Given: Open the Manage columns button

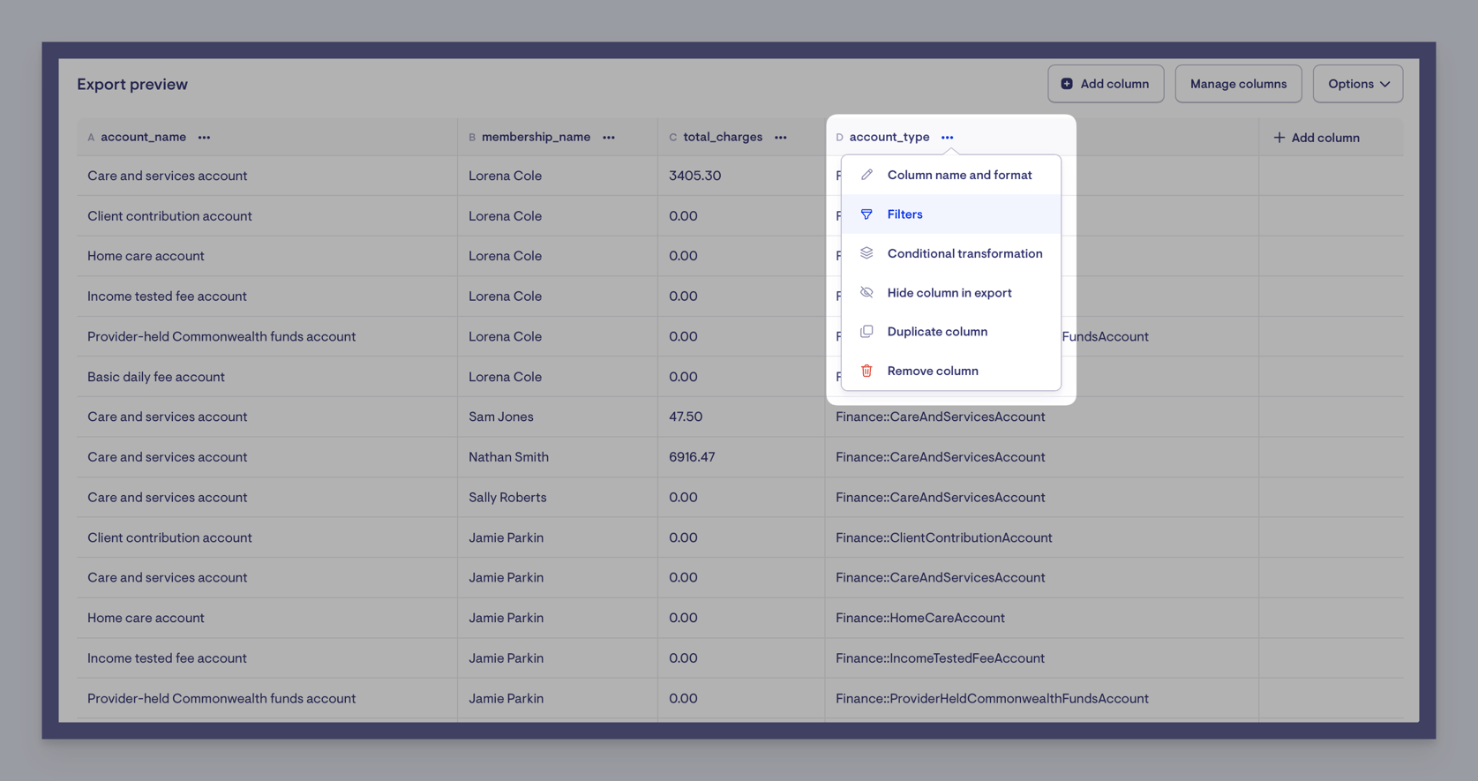Looking at the screenshot, I should (1238, 84).
